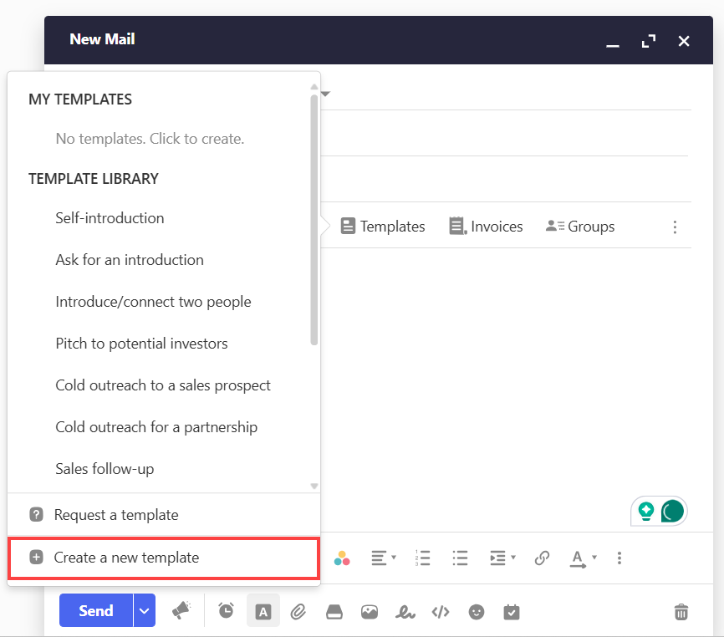Insert file from cloud drive
Screen dimensions: 724x637
[x=334, y=612]
